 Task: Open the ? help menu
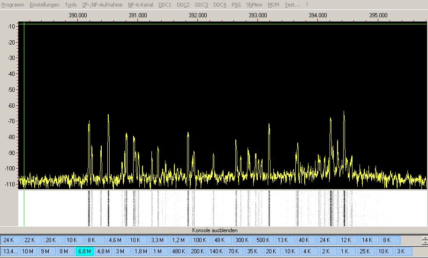point(307,5)
